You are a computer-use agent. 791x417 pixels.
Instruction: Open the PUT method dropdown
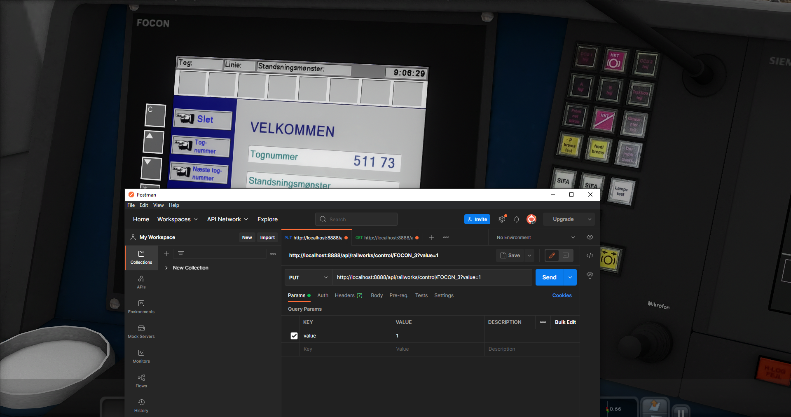coord(308,277)
